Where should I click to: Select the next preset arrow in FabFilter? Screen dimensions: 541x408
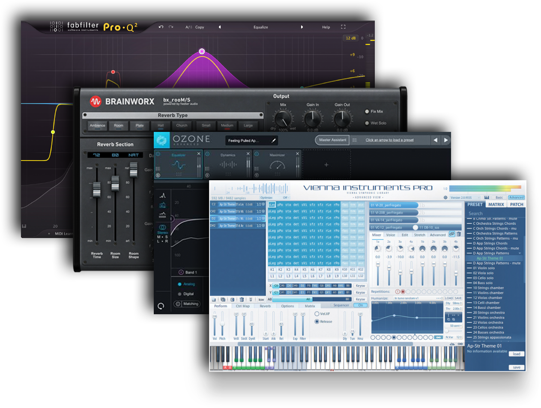pyautogui.click(x=302, y=27)
